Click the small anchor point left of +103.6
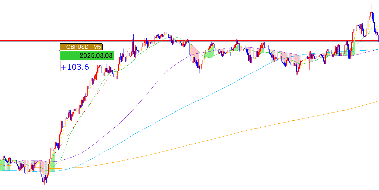The height and width of the screenshot is (190, 379). pos(60,66)
